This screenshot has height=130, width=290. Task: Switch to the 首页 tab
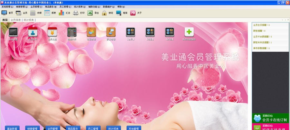click(5, 20)
